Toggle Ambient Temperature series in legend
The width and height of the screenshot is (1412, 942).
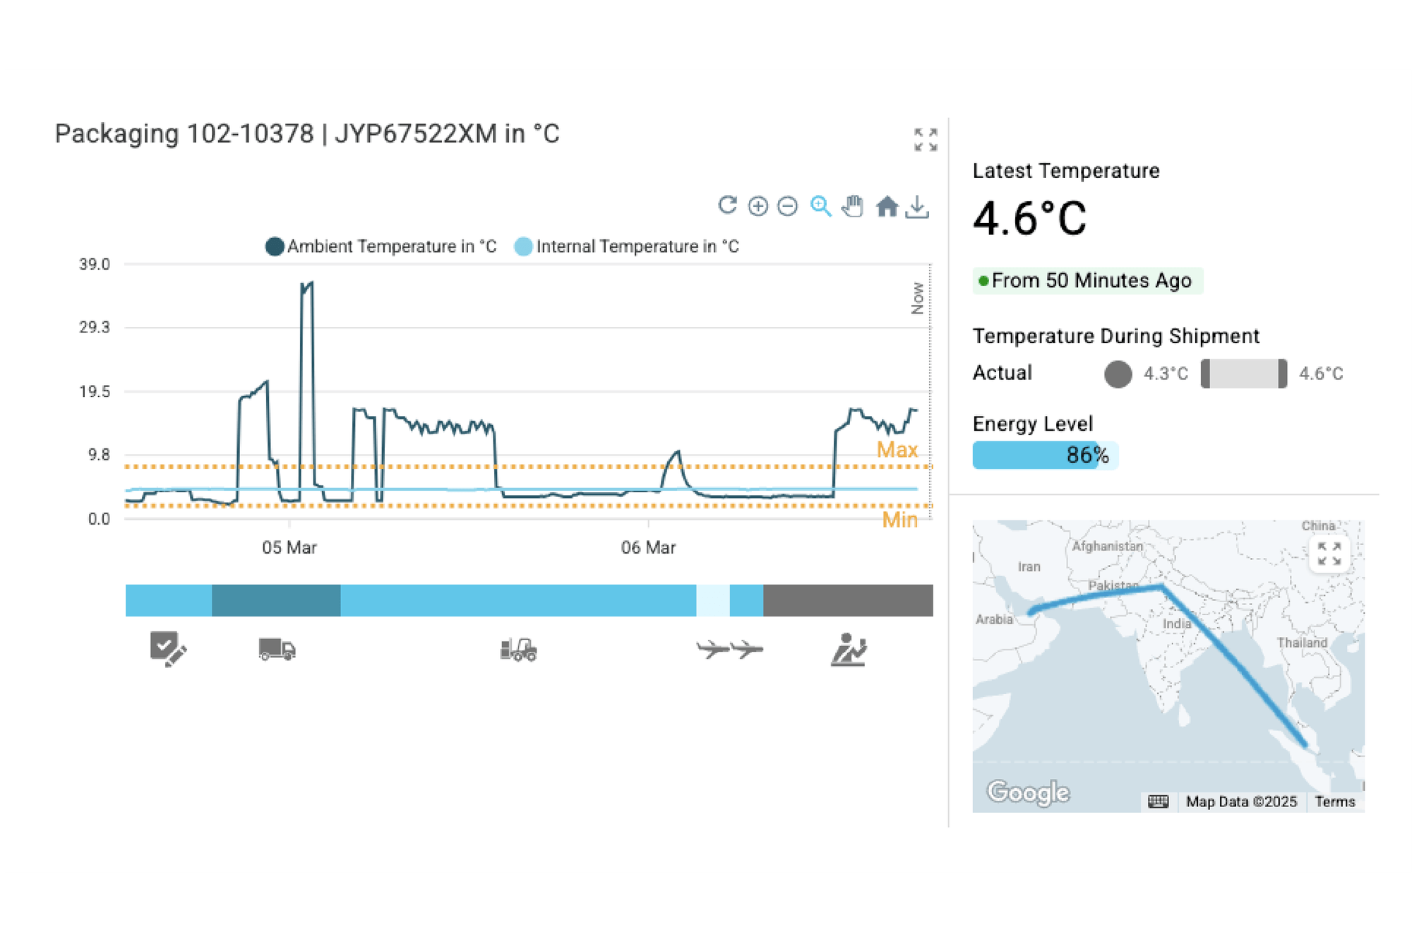click(x=381, y=246)
